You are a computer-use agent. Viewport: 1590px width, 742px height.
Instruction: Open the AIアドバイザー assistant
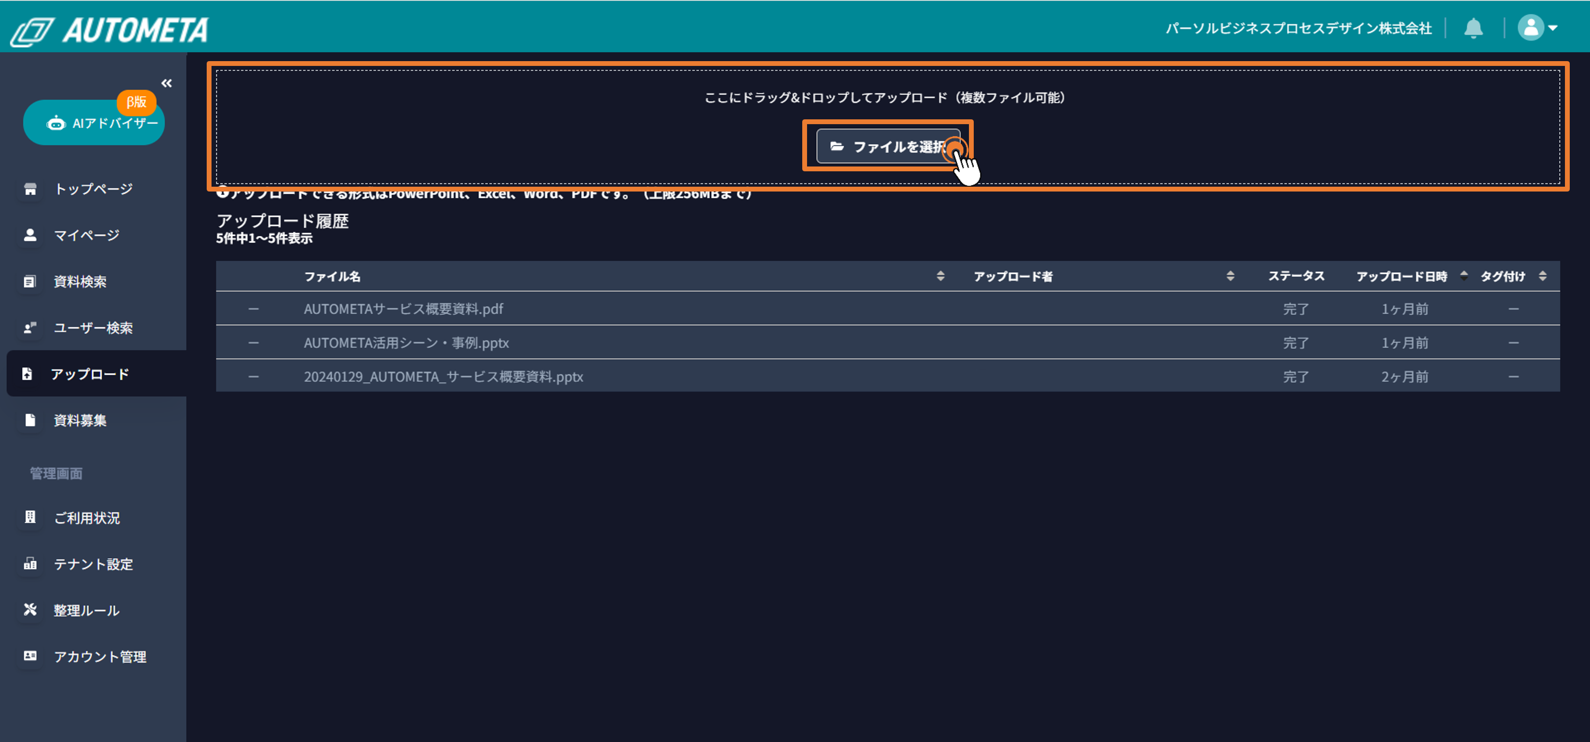[94, 123]
